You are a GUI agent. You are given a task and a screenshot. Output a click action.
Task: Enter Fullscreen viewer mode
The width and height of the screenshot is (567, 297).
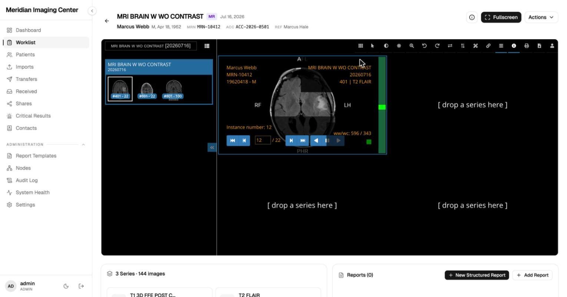point(501,17)
